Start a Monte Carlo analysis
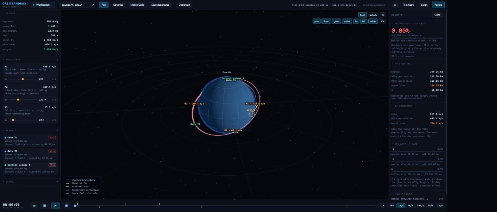 137,5
